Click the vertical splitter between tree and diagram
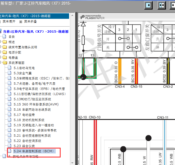The image size is (175, 165). coord(76,88)
